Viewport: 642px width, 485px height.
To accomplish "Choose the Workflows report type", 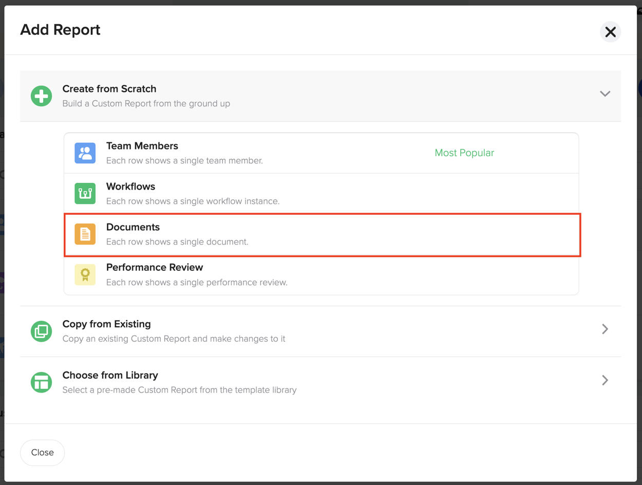I will click(322, 194).
